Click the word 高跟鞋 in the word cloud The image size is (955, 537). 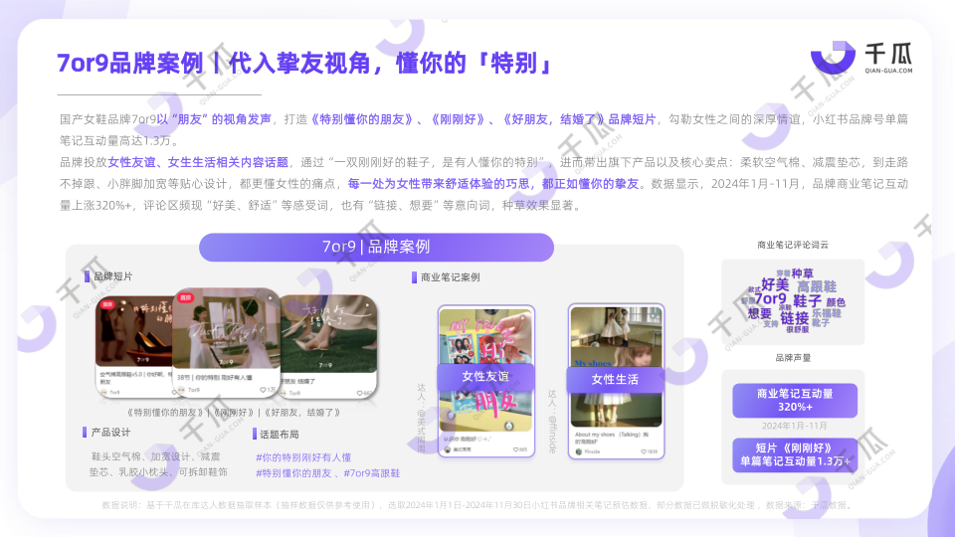[x=817, y=286]
